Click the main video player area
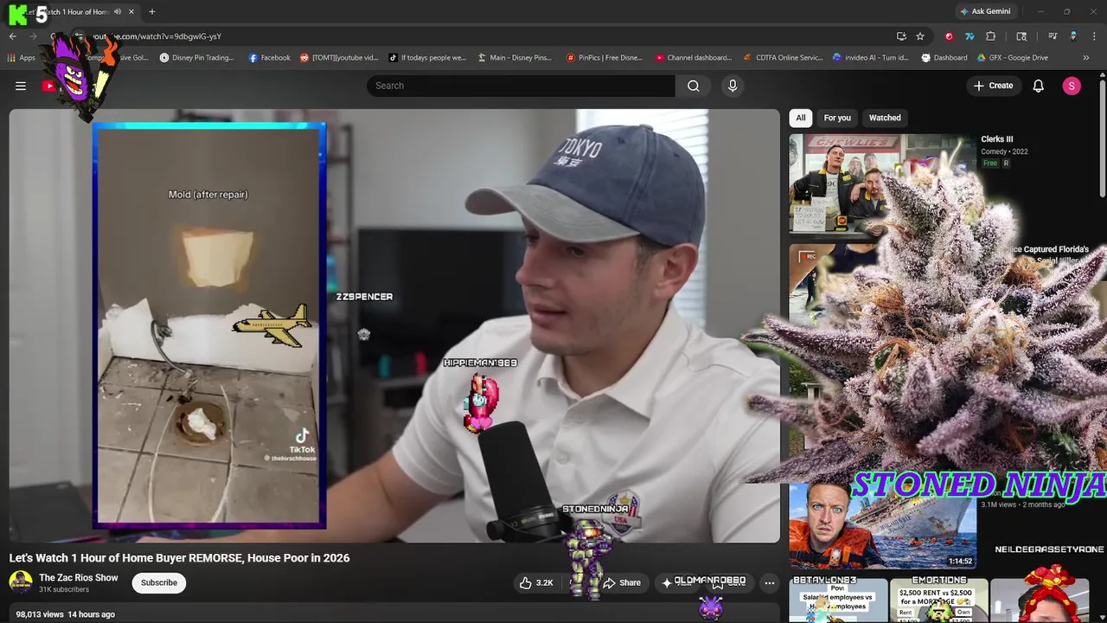This screenshot has height=623, width=1107. 394,325
